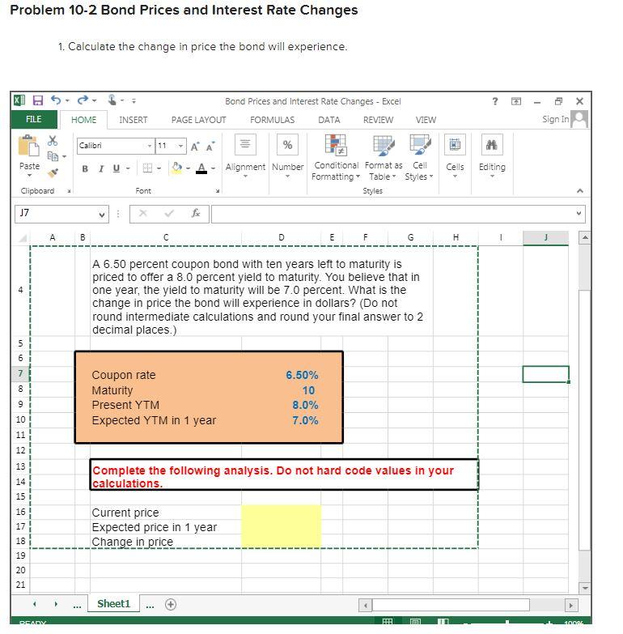
Task: Switch to the REVIEW tab
Action: (x=378, y=120)
